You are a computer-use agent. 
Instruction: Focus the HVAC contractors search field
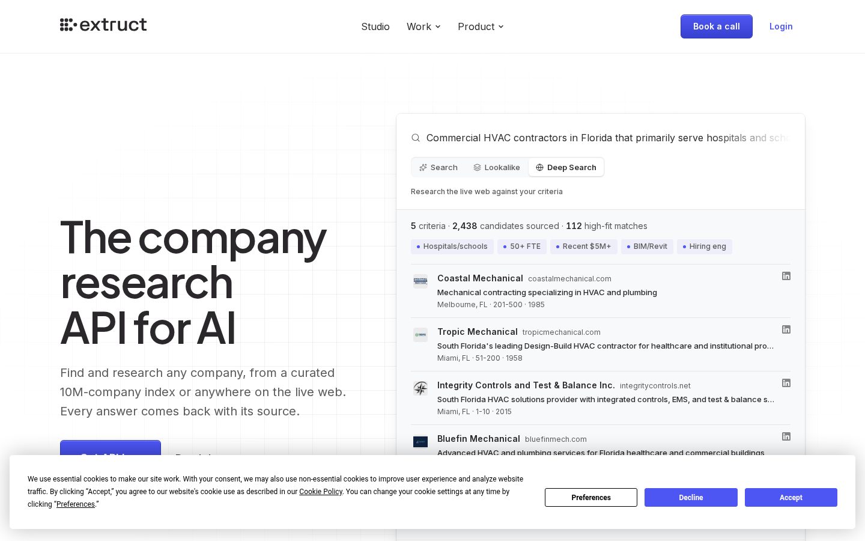click(607, 138)
